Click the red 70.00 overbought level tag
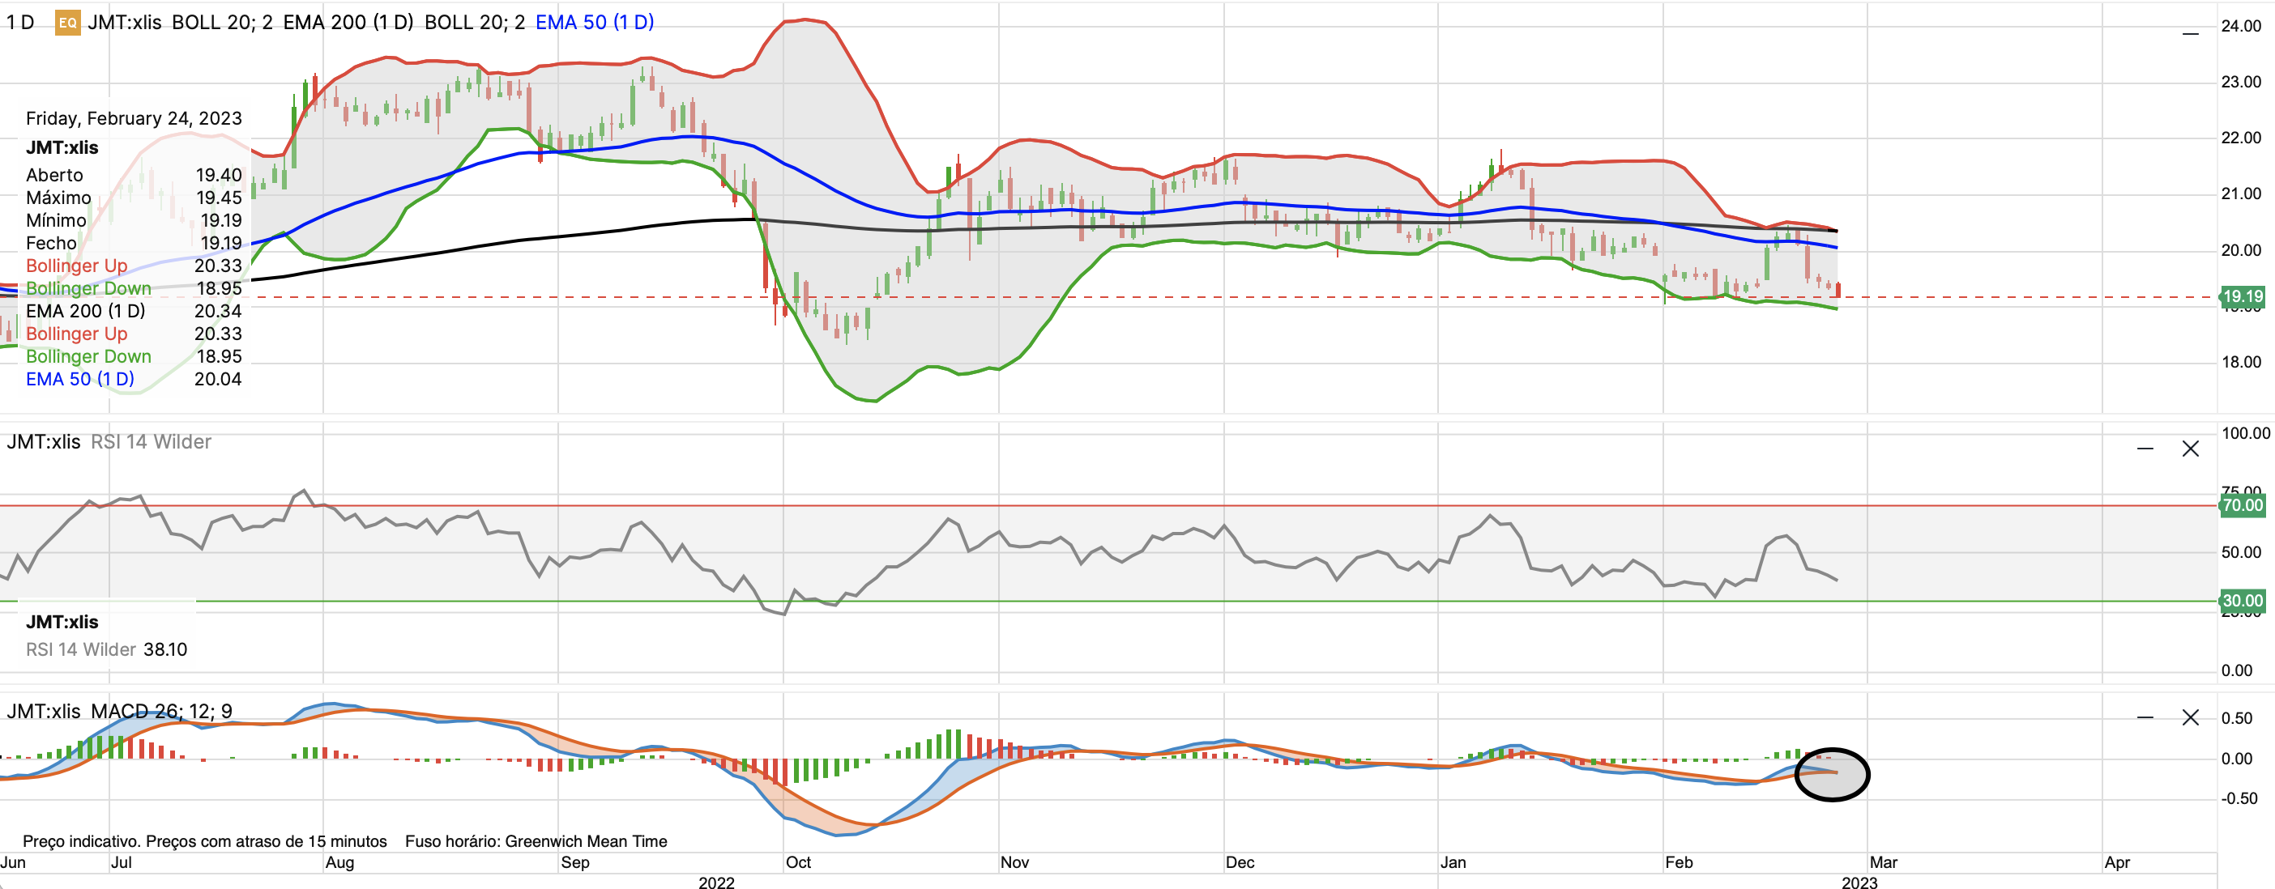 [2243, 505]
